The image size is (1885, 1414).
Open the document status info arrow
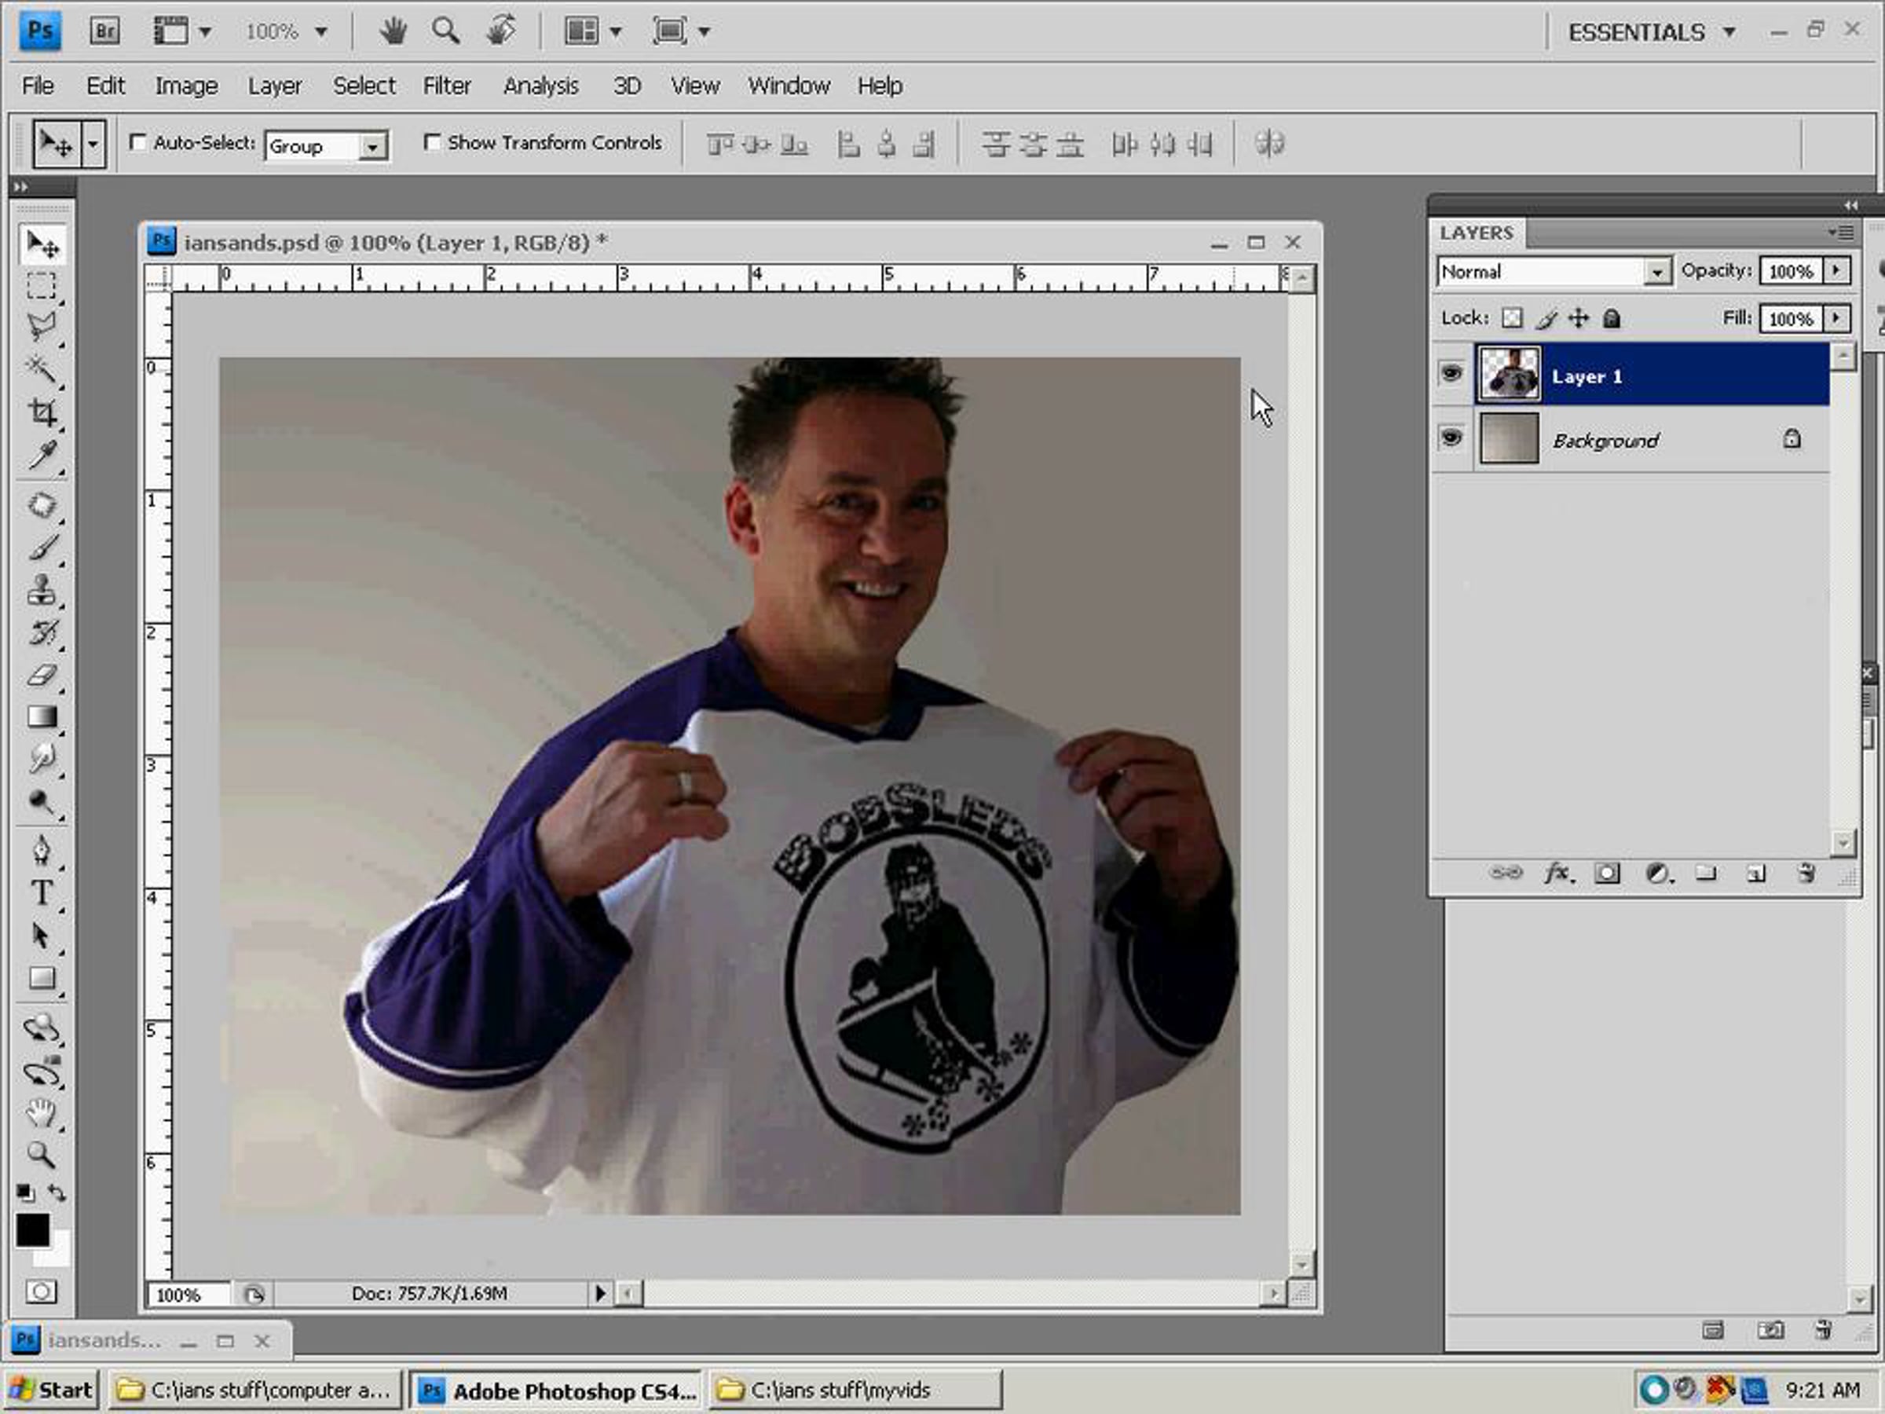(x=600, y=1294)
